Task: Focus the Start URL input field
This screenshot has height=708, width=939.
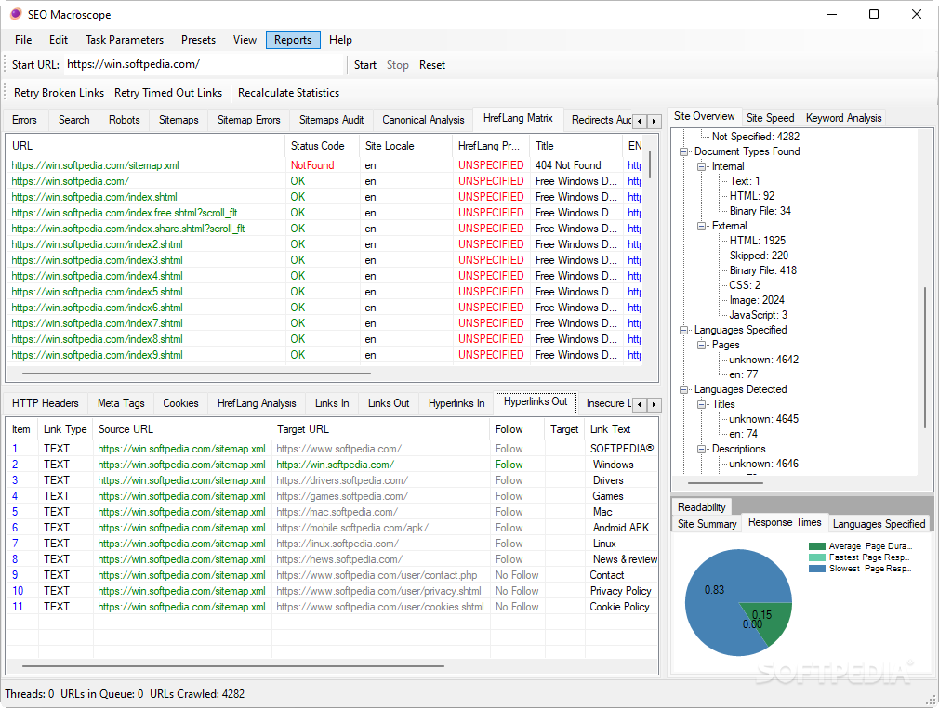Action: (x=204, y=65)
